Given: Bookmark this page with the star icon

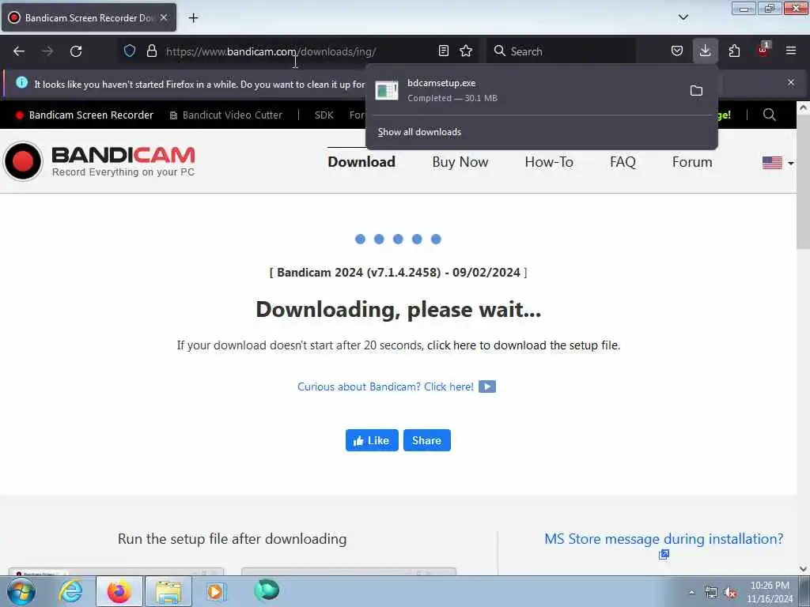Looking at the screenshot, I should (x=466, y=51).
